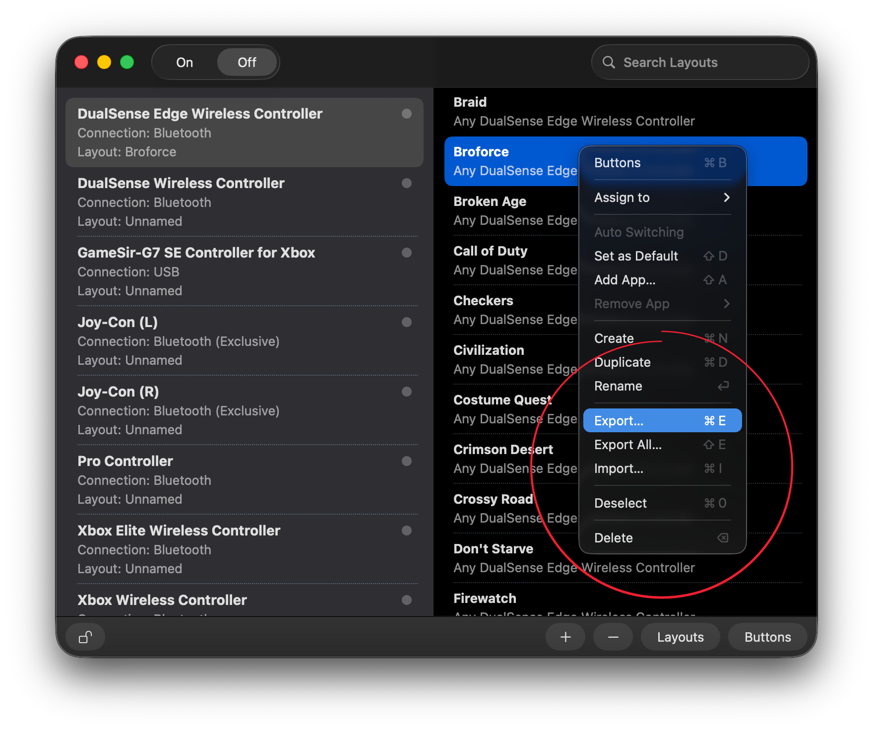Click the plus button to add layout
The width and height of the screenshot is (873, 733).
(565, 637)
